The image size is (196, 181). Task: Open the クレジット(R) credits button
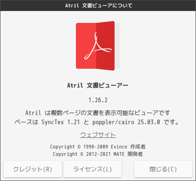[x=33, y=169]
